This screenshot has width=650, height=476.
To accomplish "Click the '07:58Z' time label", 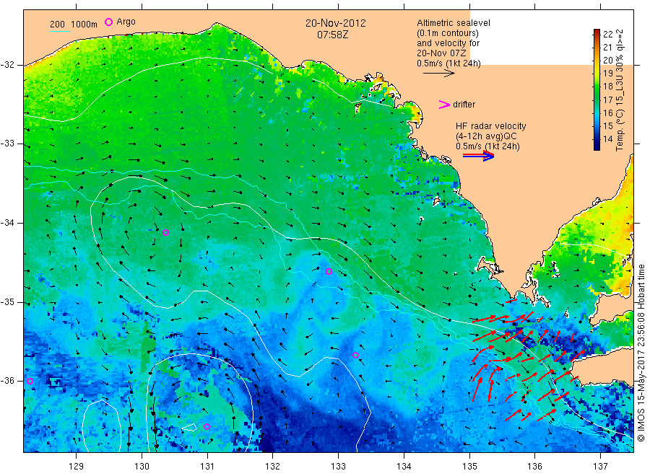I will pos(332,35).
